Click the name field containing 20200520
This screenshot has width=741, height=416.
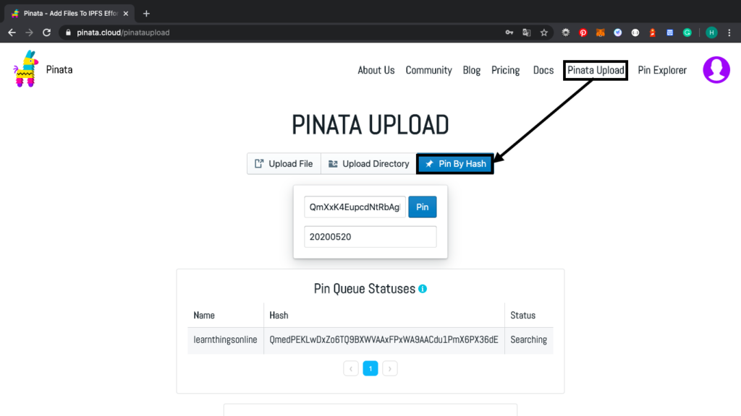370,237
